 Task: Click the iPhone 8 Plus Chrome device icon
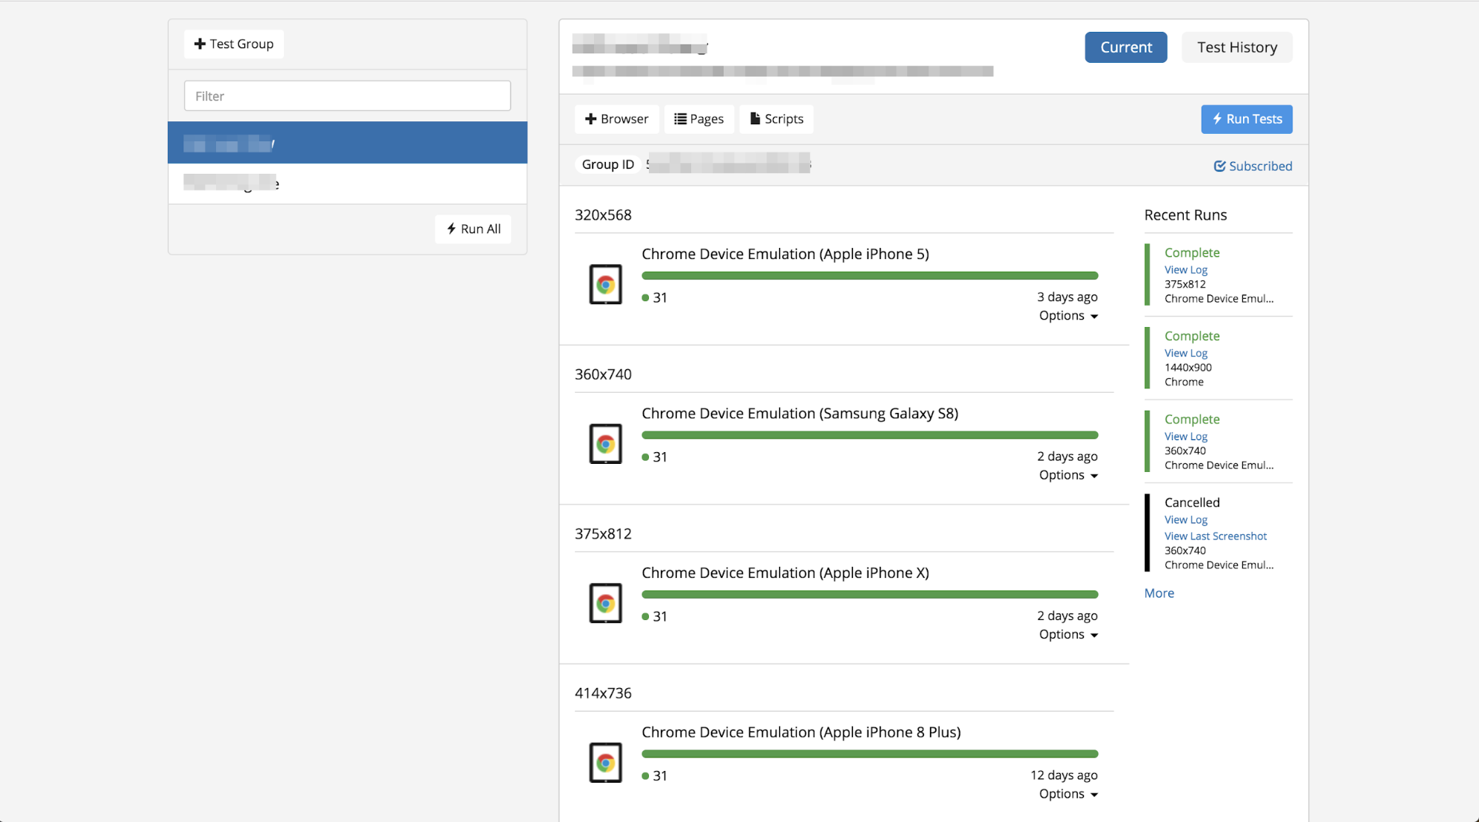click(605, 763)
